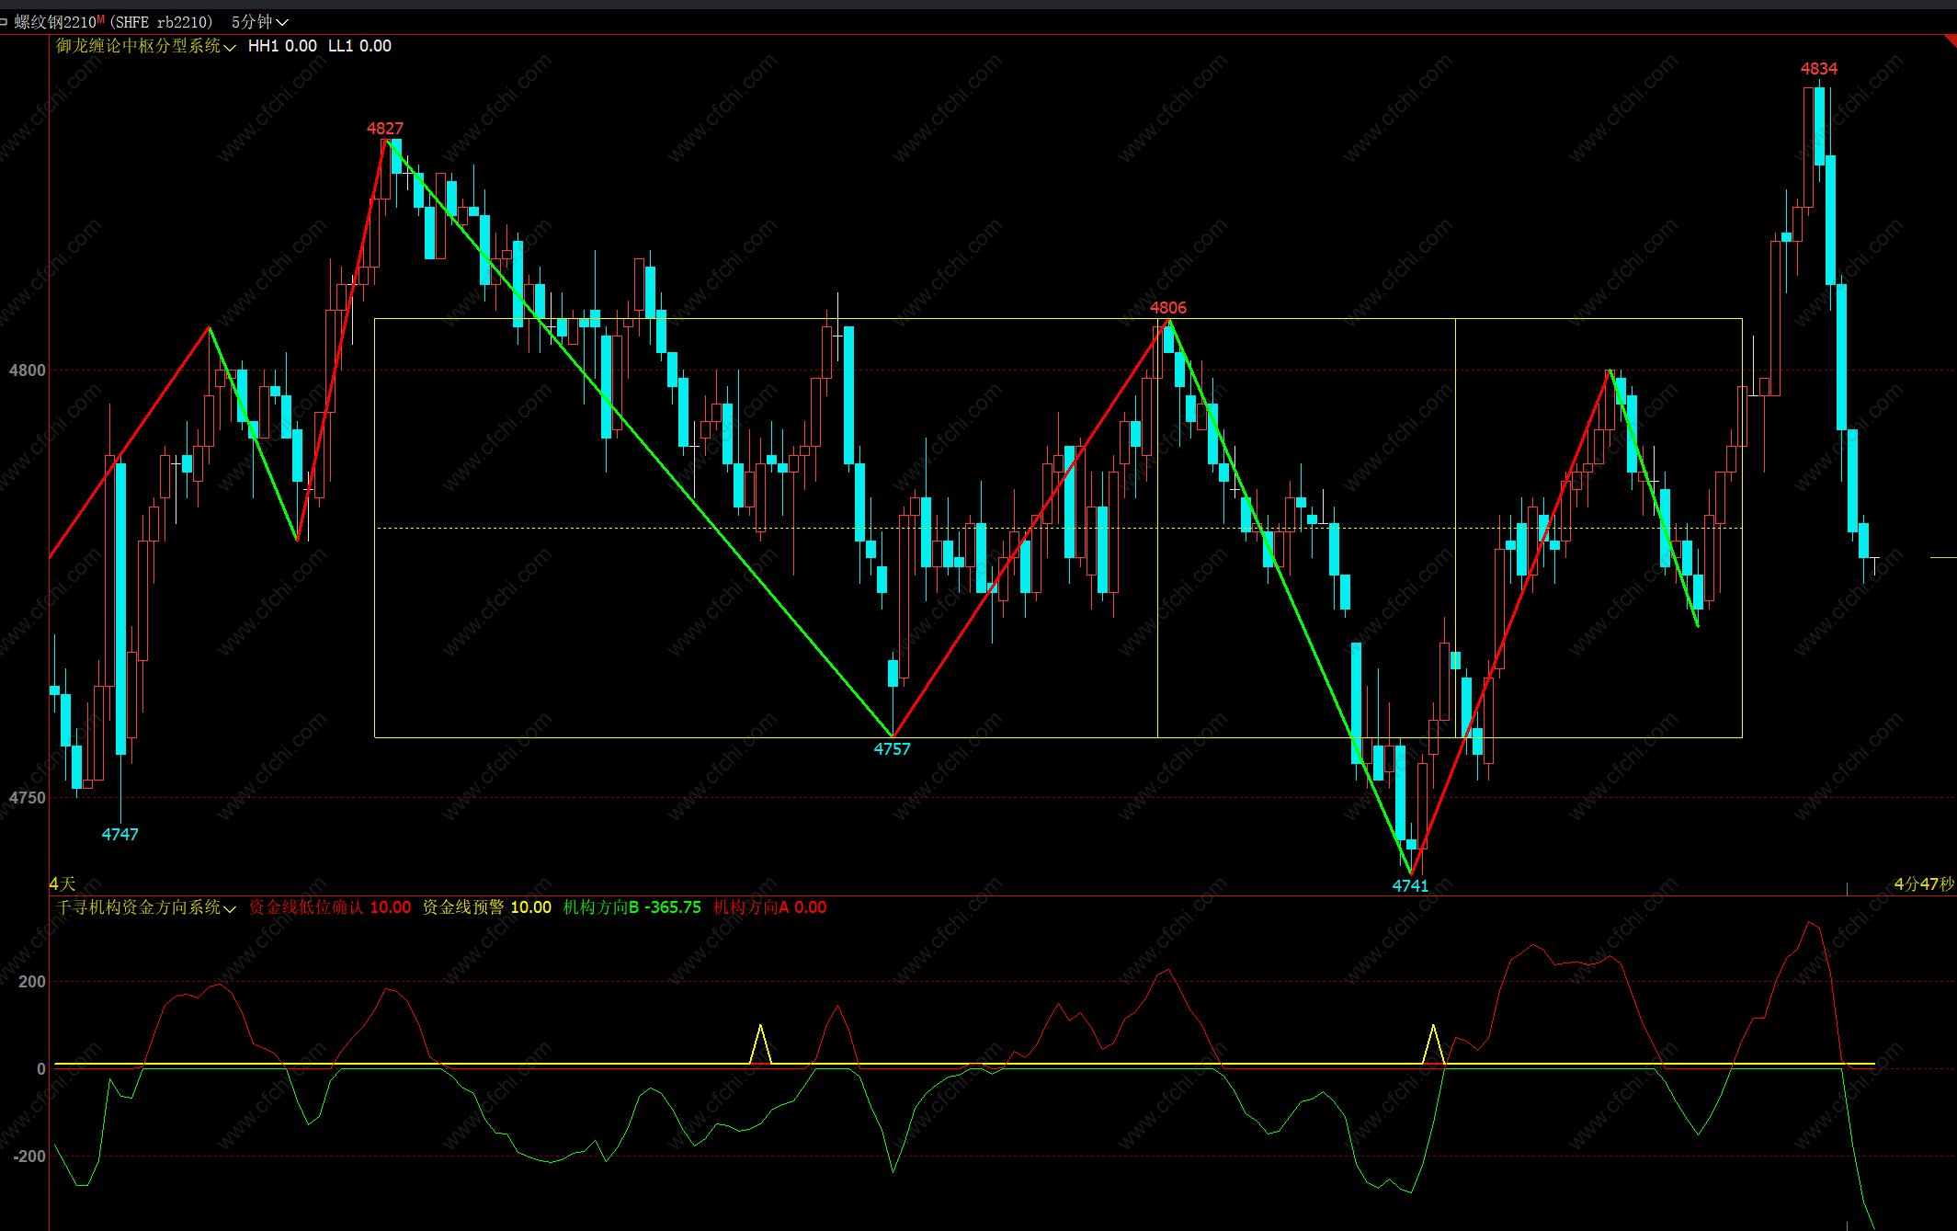Select the 4757 pivot low label
This screenshot has width=1957, height=1231.
pyautogui.click(x=892, y=749)
